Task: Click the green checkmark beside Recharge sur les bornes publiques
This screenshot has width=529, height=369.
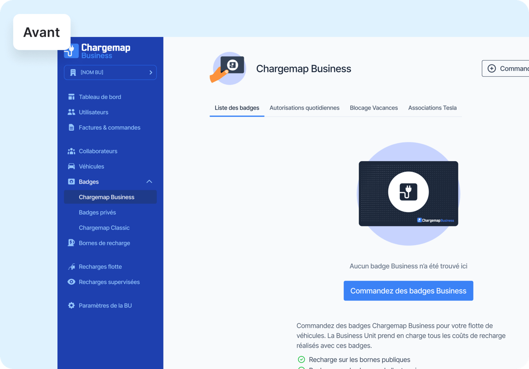Action: click(x=301, y=360)
